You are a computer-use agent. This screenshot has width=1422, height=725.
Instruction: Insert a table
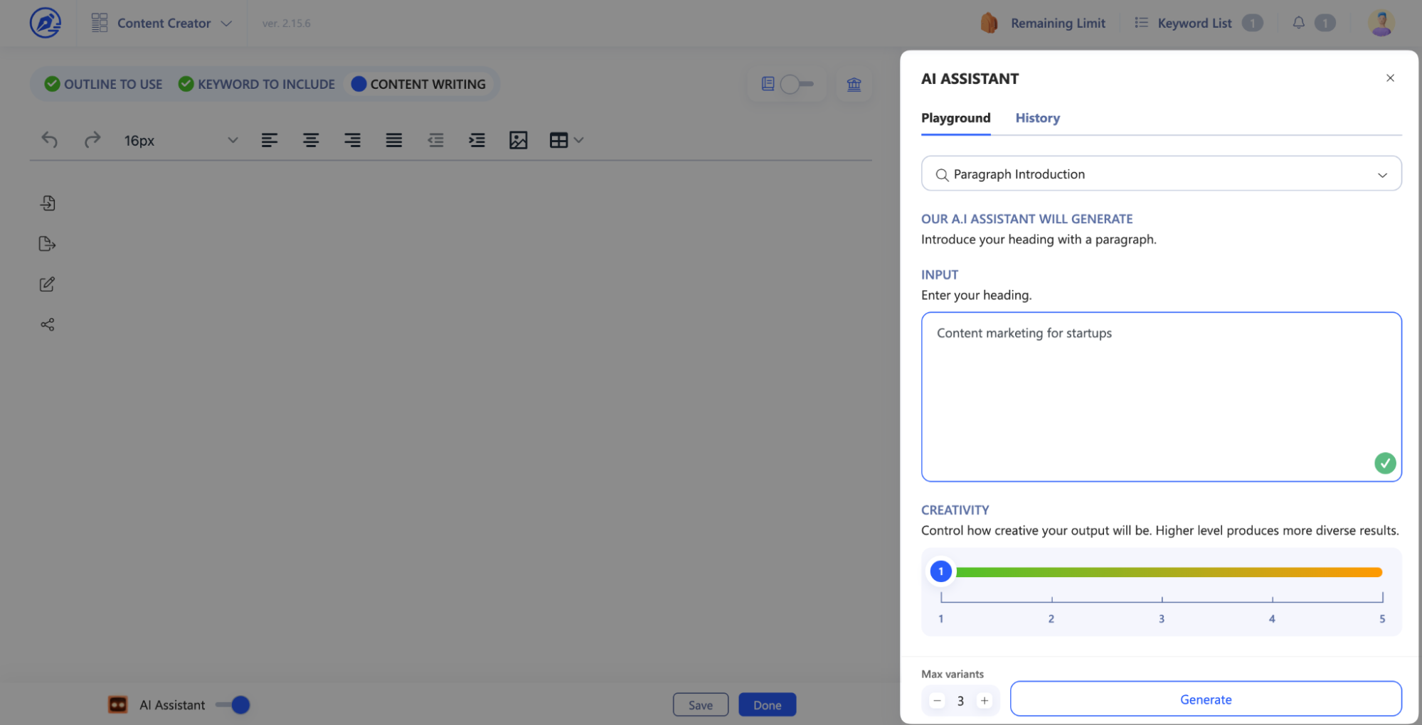pos(558,140)
